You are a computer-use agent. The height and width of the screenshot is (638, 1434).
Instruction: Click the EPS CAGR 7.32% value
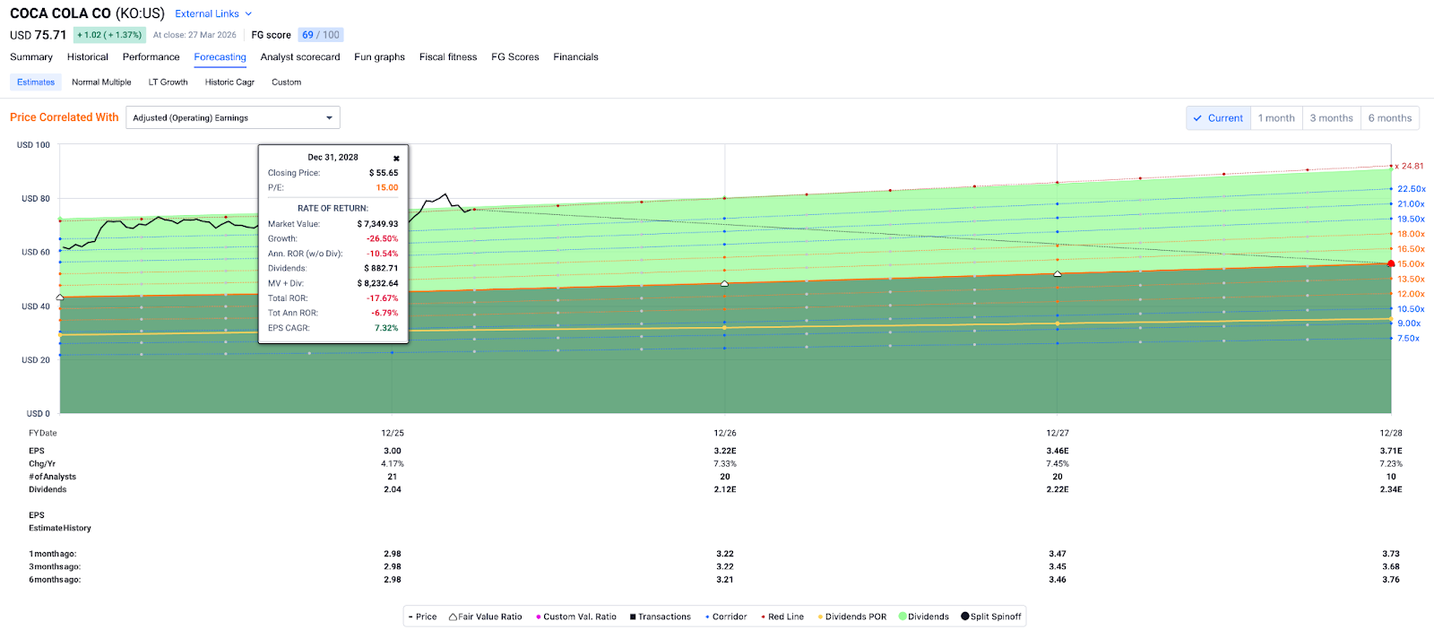point(386,328)
